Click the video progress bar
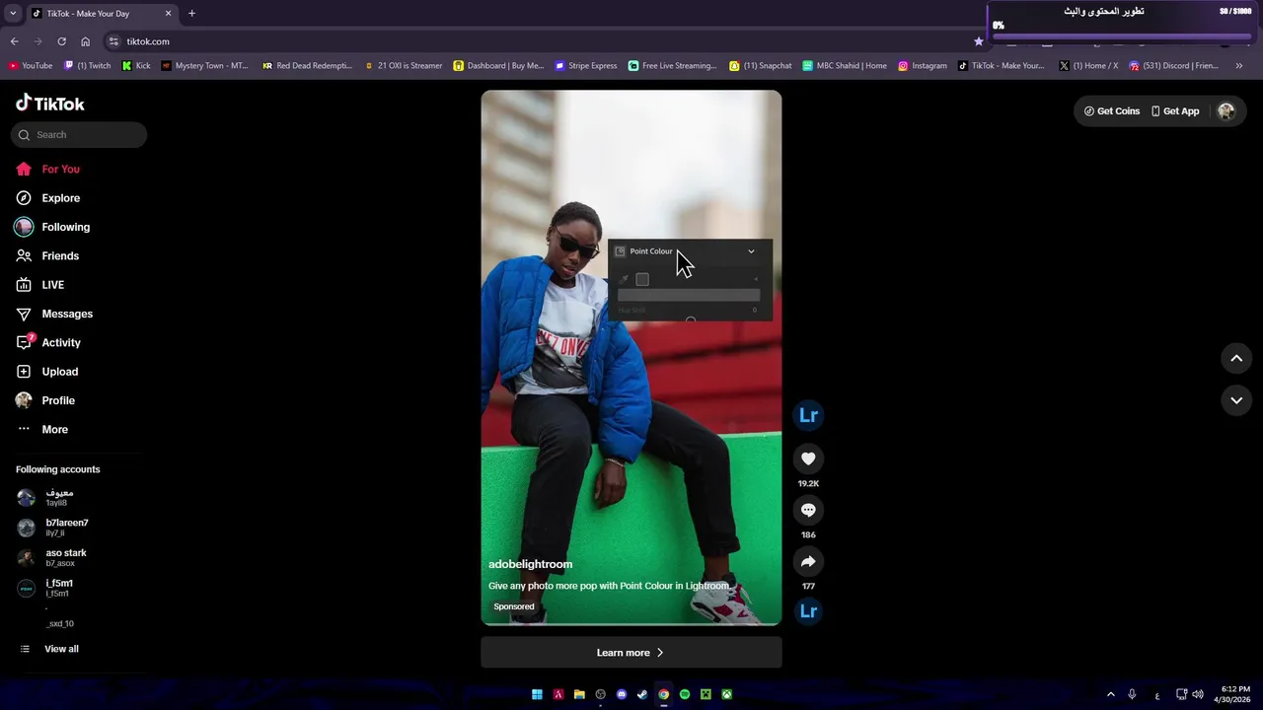Screen dimensions: 1263x710 coord(631,623)
